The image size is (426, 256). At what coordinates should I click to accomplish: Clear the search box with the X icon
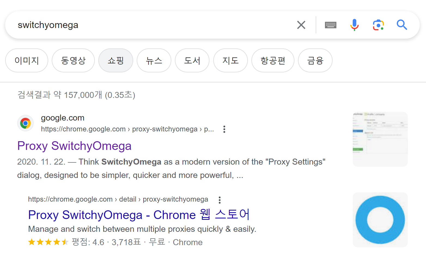301,25
